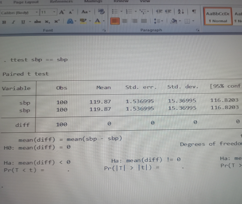Apply the font color button

point(97,21)
